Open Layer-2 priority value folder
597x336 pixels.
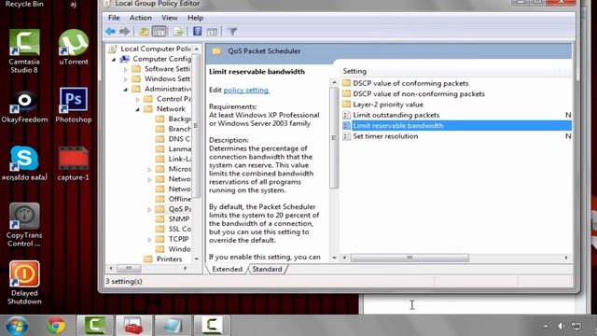(x=388, y=105)
